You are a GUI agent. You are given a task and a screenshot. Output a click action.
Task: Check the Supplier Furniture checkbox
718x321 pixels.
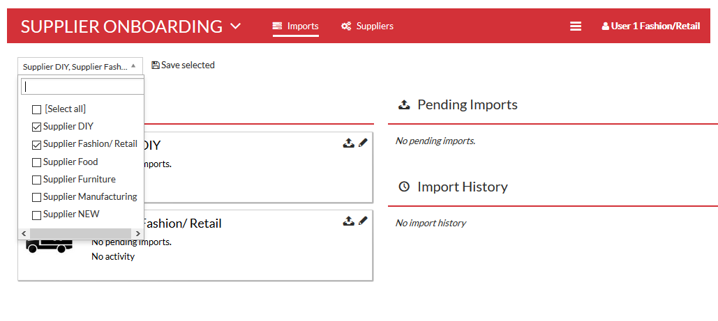tap(36, 180)
